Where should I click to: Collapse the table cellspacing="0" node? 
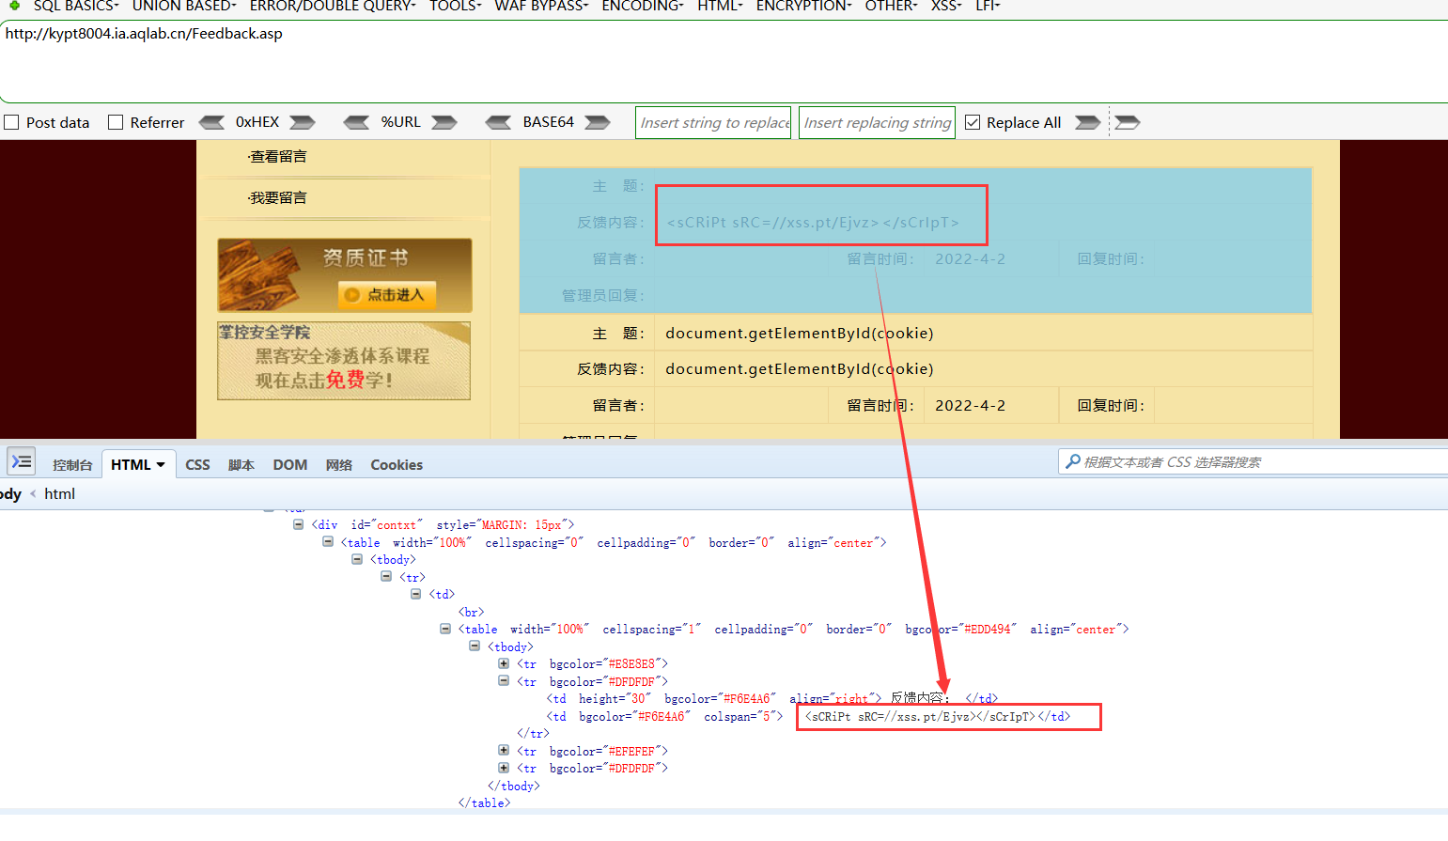coord(327,542)
